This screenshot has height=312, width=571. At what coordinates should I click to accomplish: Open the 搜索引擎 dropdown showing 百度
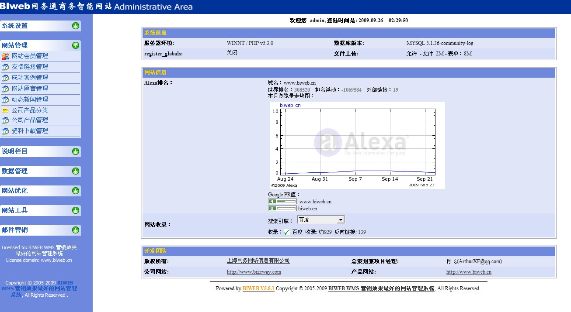321,220
